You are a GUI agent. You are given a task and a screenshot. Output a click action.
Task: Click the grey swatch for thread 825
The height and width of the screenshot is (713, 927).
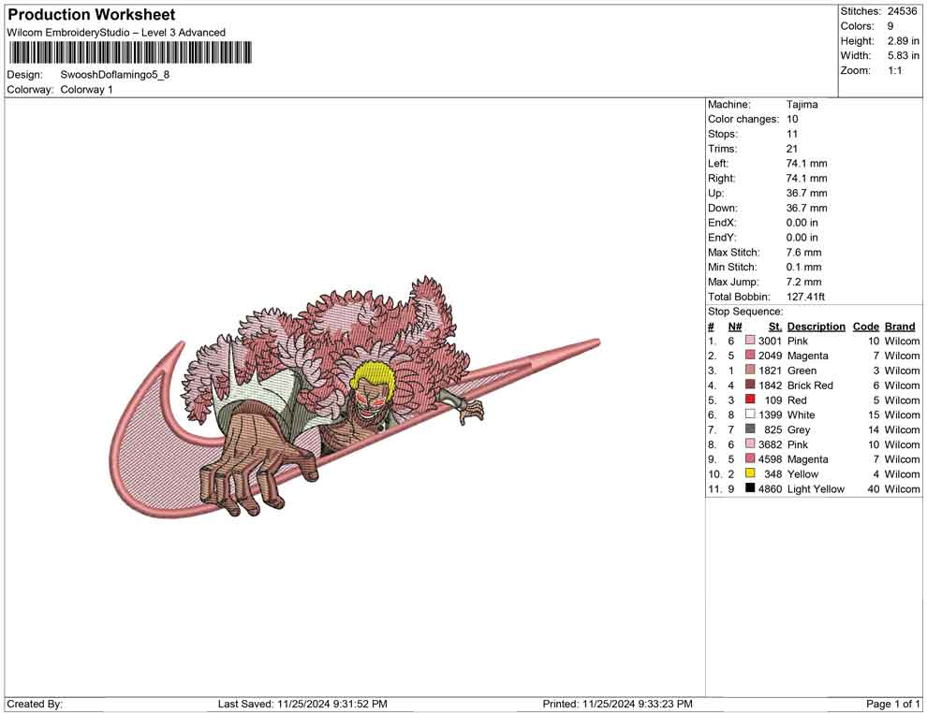(750, 429)
